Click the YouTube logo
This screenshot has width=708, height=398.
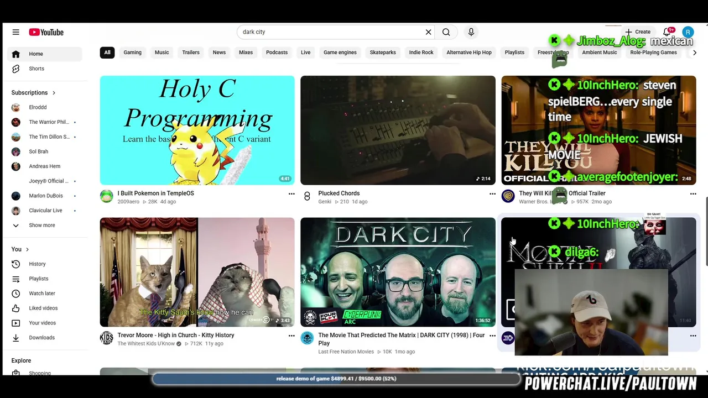46,32
